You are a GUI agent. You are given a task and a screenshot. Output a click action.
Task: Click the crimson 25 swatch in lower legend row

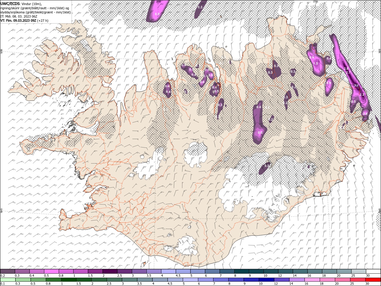click(x=358, y=279)
